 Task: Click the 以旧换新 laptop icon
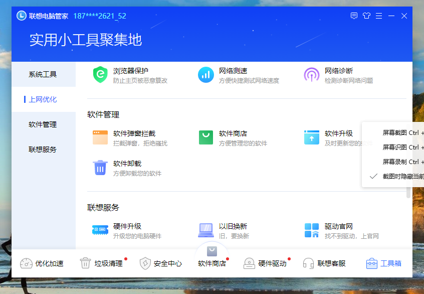(x=206, y=230)
